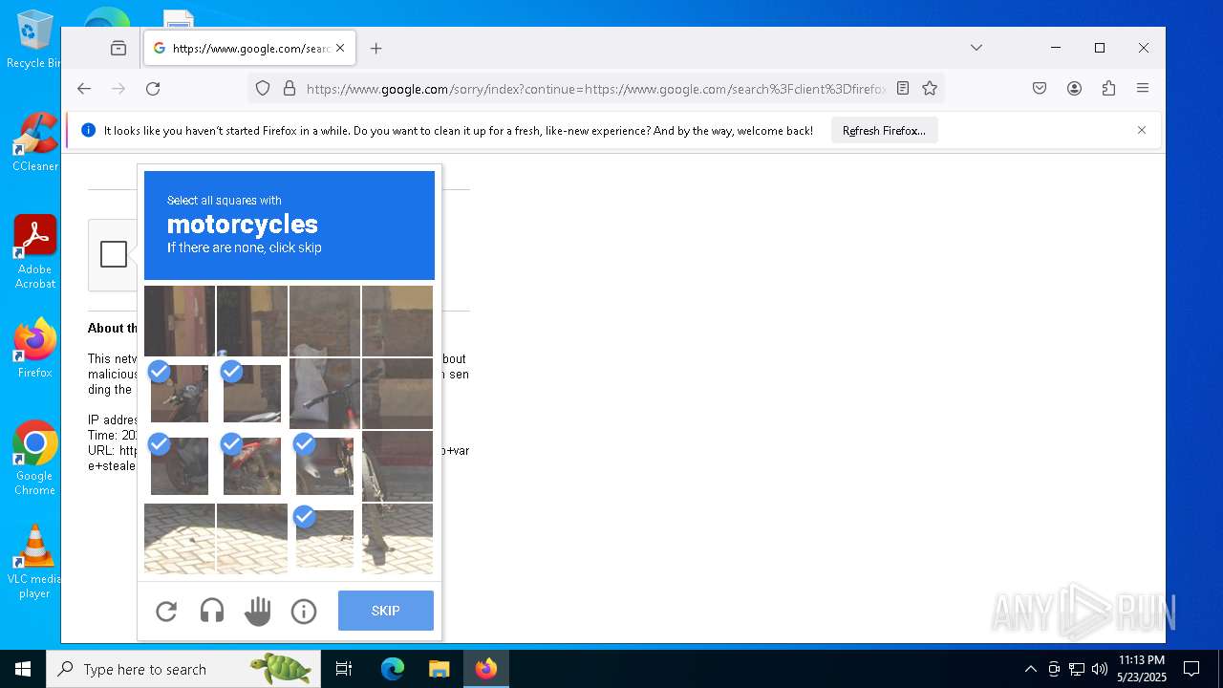Select the top-left captcha image tile

180,321
